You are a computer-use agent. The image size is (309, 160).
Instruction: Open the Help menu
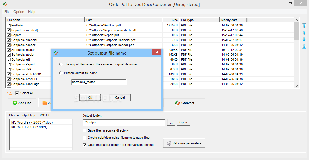pos(32,12)
